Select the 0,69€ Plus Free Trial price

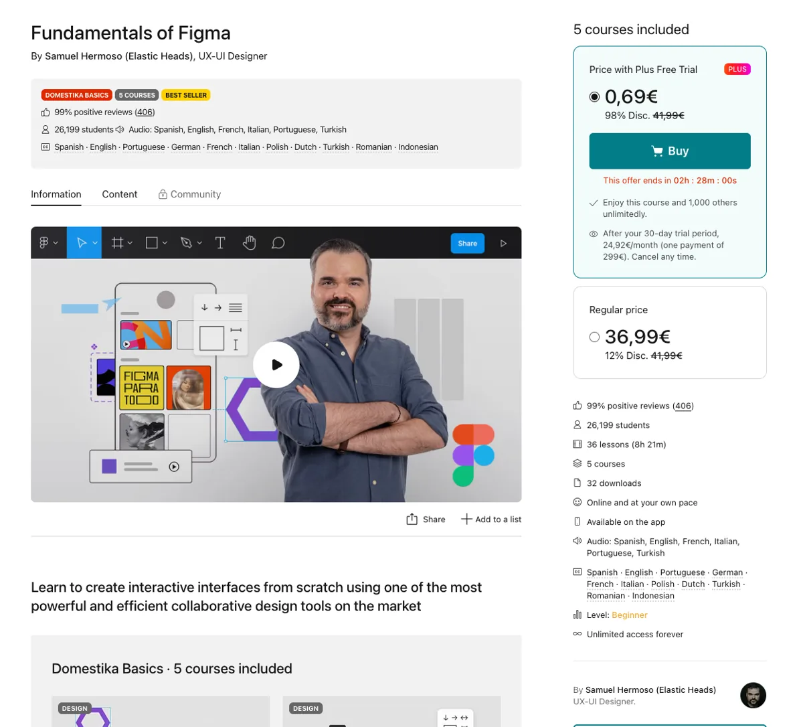click(x=594, y=97)
